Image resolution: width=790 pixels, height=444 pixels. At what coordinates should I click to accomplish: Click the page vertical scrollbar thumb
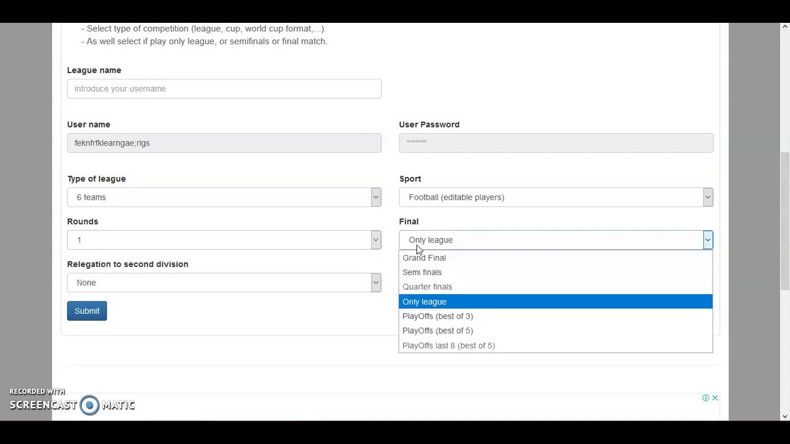pyautogui.click(x=785, y=220)
